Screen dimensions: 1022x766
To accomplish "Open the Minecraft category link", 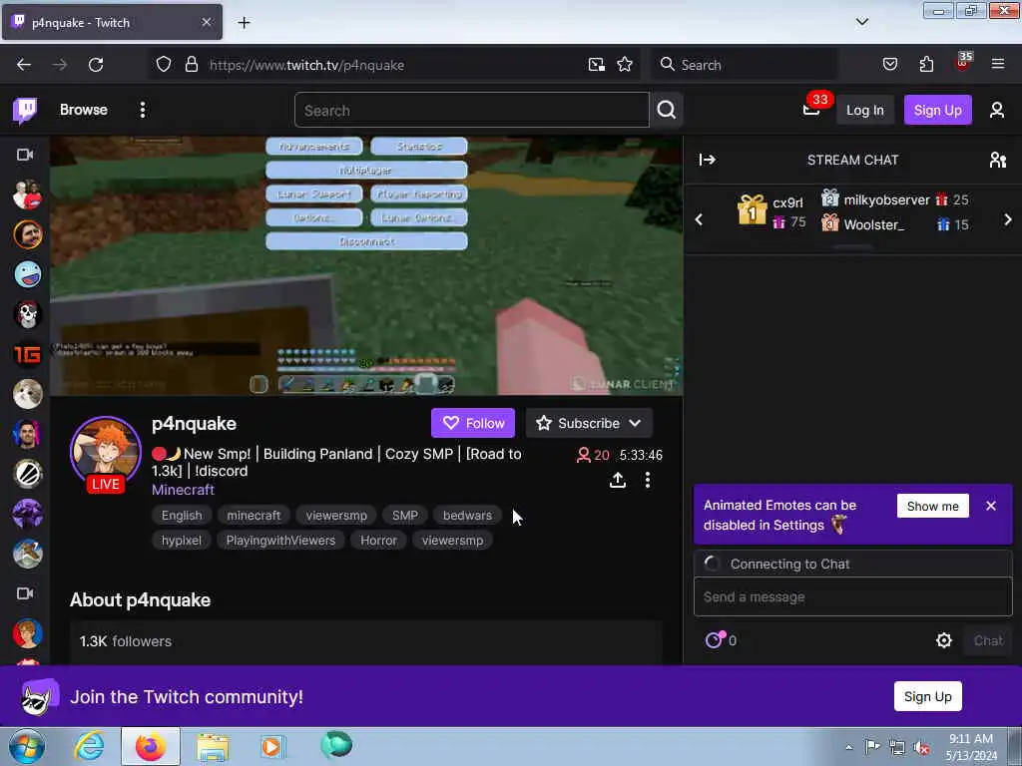I will pyautogui.click(x=184, y=490).
